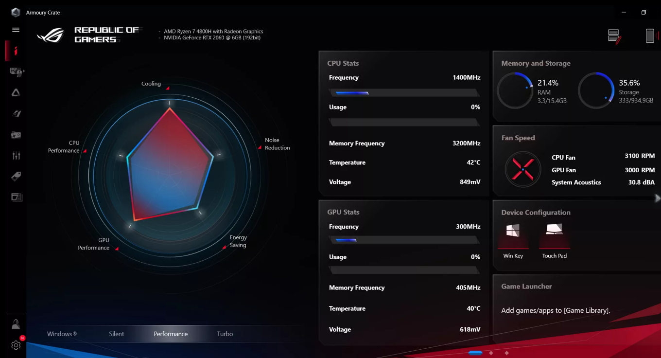This screenshot has height=358, width=661.
Task: Click the GPU voltage value 618mV
Action: 470,329
